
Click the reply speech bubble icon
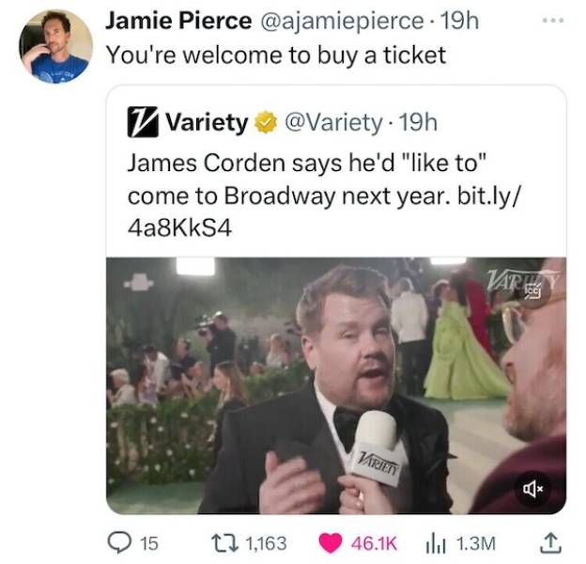tap(120, 542)
